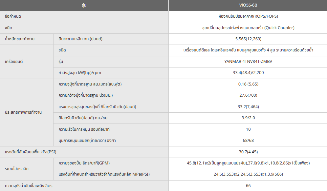Screen dimensions: 327x191
Task: Select the bucket width value 27.6(700)
Action: 248,95
